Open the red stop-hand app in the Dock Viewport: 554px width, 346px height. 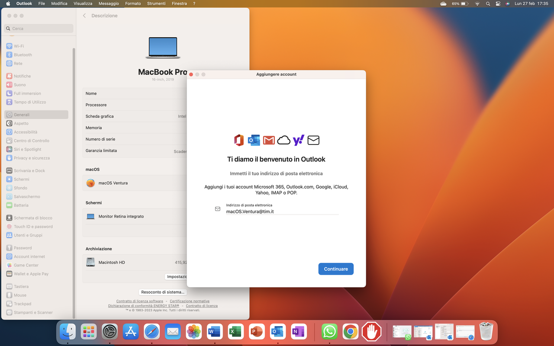click(x=371, y=332)
